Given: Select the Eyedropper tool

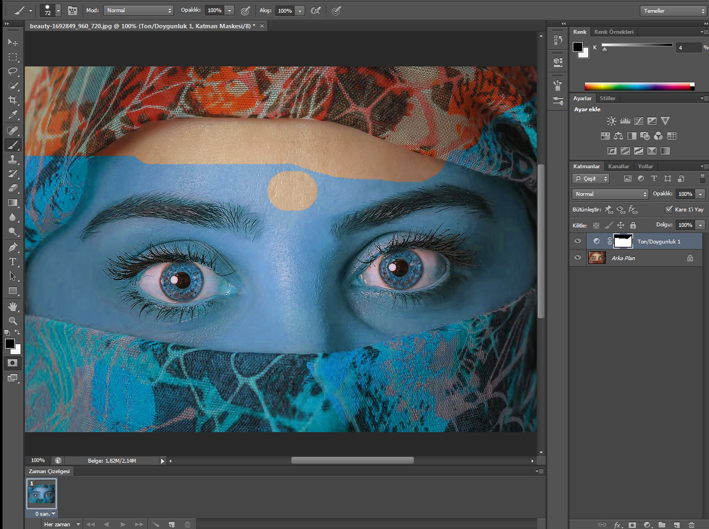Looking at the screenshot, I should coord(12,115).
